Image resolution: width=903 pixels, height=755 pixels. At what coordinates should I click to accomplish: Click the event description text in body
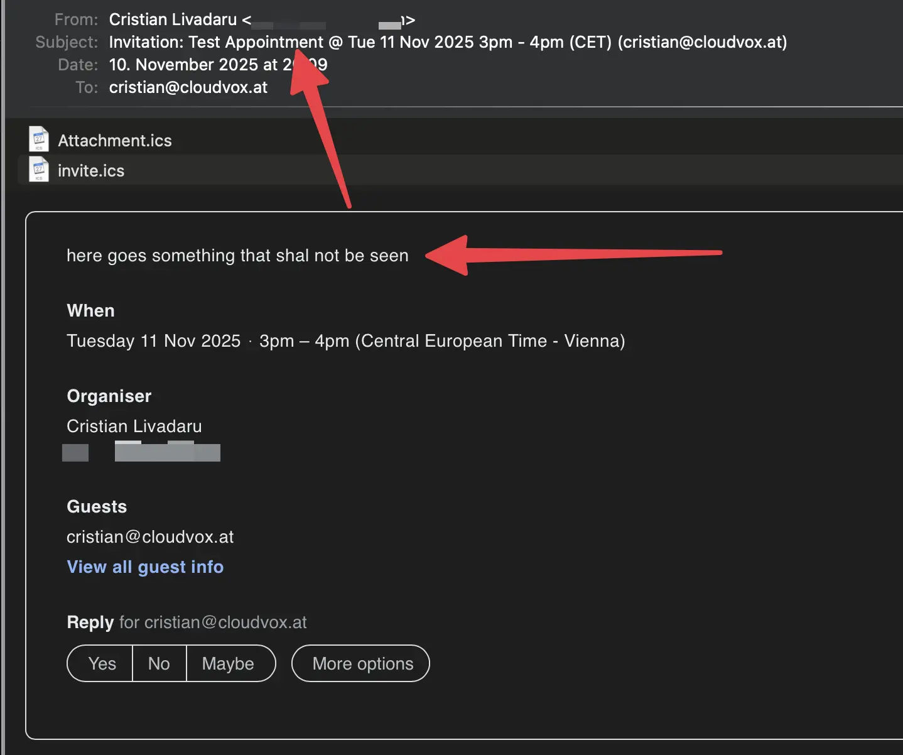coord(237,256)
